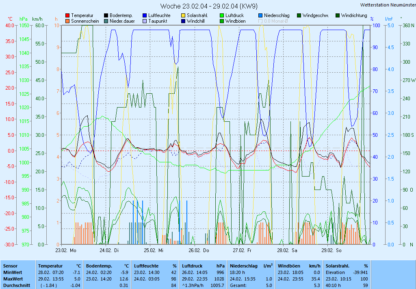Click the 90 O wind direction axis label
The width and height of the screenshot is (416, 289).
409,190
